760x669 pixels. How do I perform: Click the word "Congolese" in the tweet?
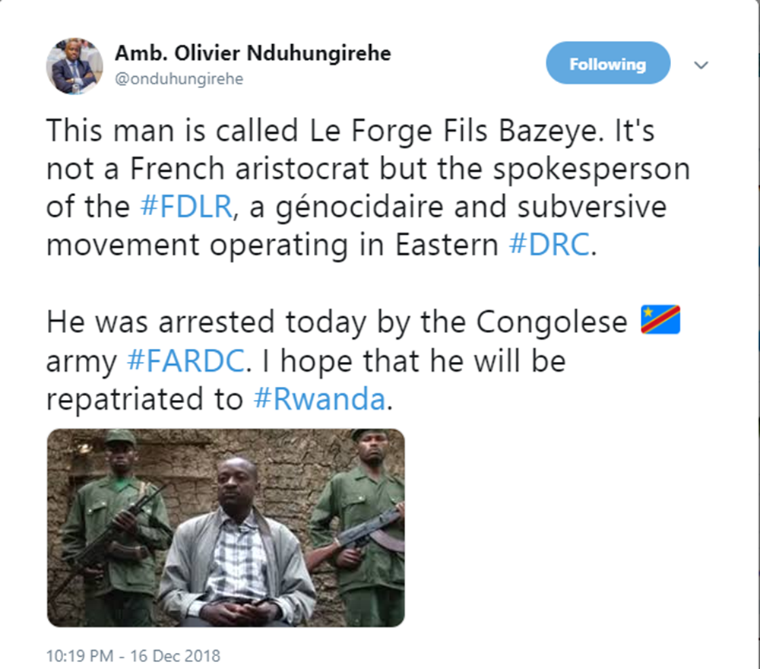pyautogui.click(x=553, y=322)
